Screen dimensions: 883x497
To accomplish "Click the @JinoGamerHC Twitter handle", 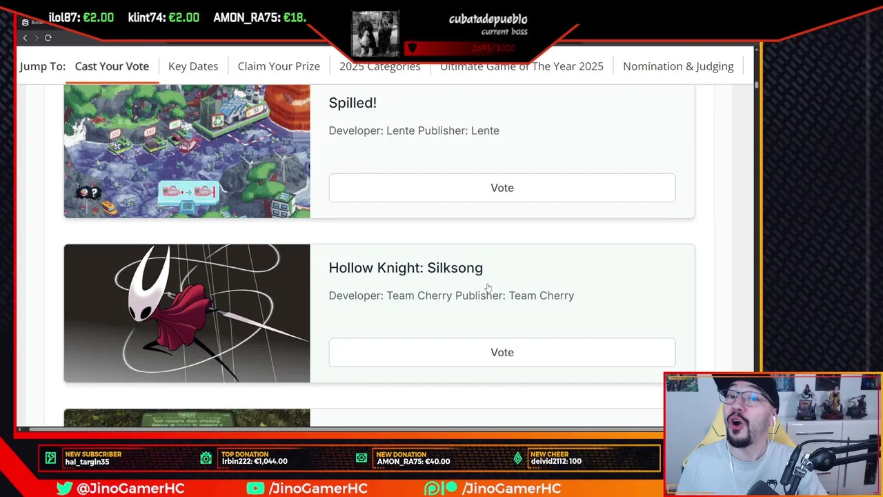I will pyautogui.click(x=130, y=488).
